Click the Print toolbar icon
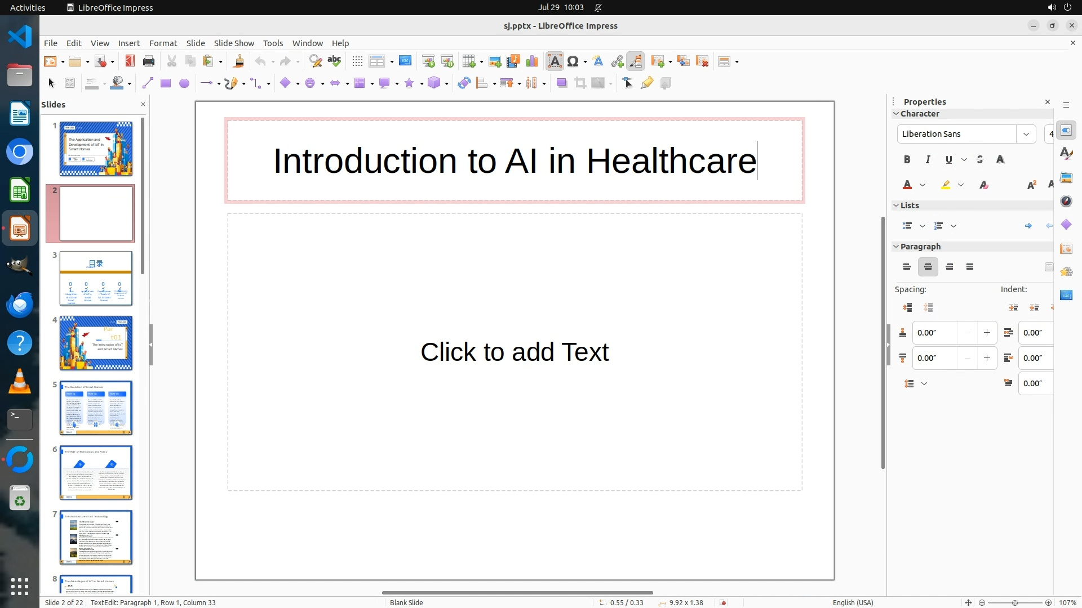Image resolution: width=1082 pixels, height=608 pixels. point(149,61)
